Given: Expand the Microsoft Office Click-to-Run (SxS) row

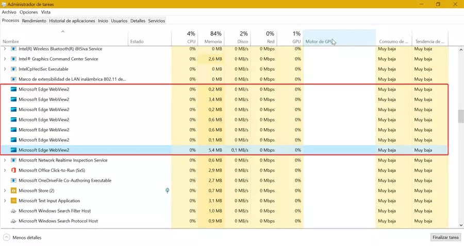Looking at the screenshot, I should click(x=5, y=170).
